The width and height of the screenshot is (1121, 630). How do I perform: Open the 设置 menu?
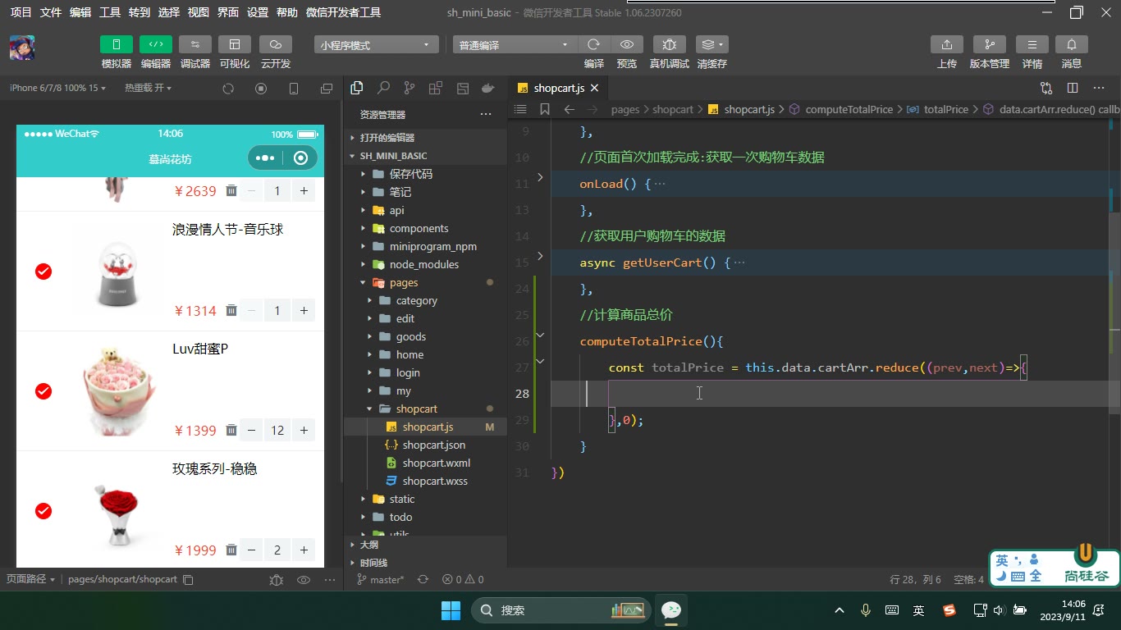click(x=258, y=12)
